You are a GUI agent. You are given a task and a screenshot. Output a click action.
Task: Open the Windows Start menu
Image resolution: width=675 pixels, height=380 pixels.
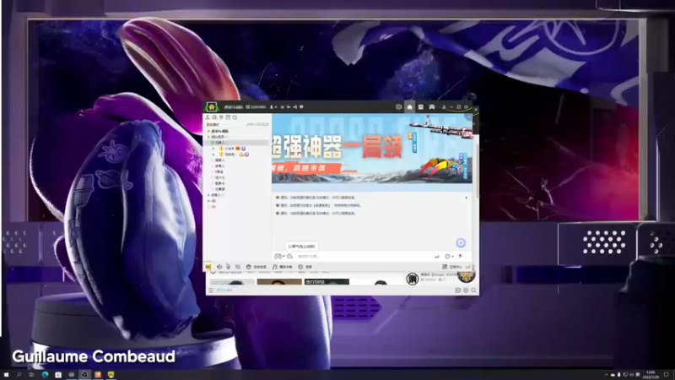point(6,374)
